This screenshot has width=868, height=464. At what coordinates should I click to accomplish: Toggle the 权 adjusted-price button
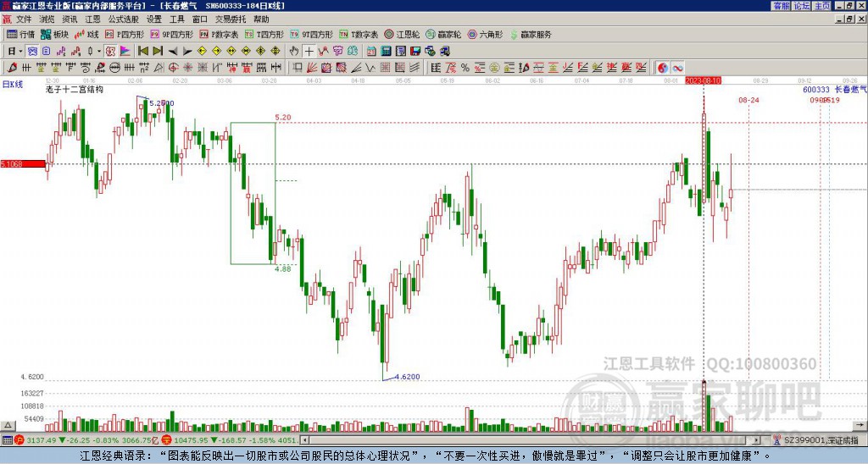point(110,51)
